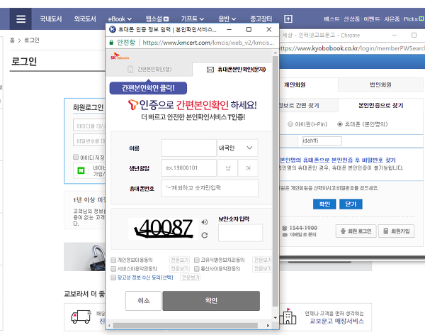Click the 이름 input field
This screenshot has width=425, height=335.
[x=188, y=148]
